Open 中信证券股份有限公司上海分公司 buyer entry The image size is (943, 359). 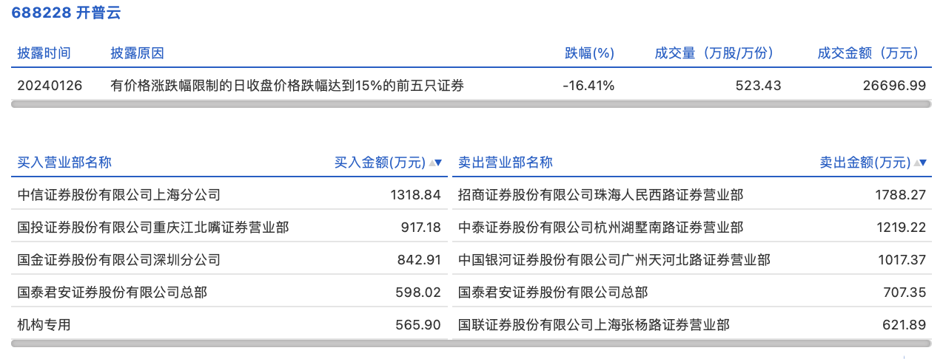pos(119,195)
